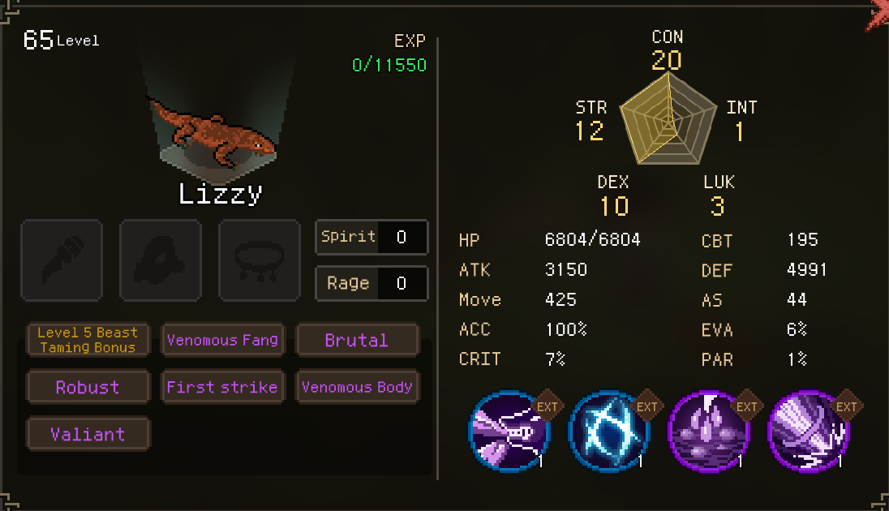Open the empty collar equipment slot
889x511 pixels.
[x=259, y=260]
